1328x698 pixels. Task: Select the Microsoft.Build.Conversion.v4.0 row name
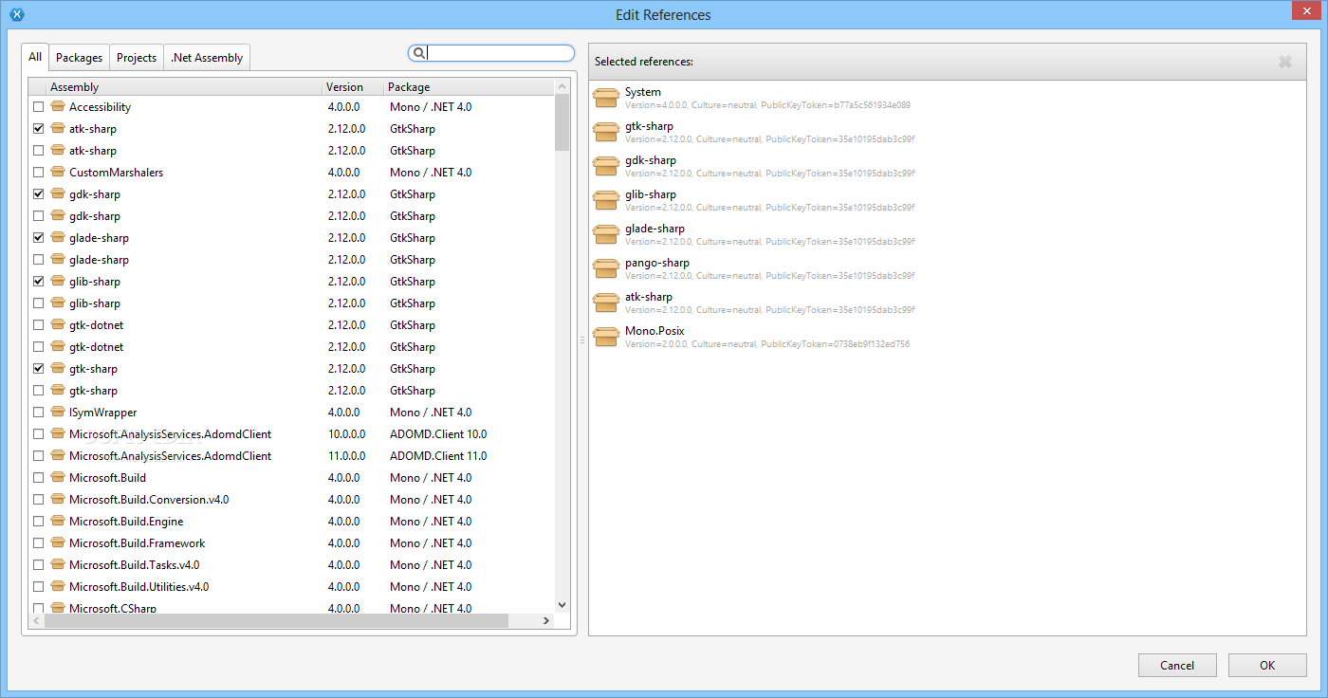coord(149,500)
